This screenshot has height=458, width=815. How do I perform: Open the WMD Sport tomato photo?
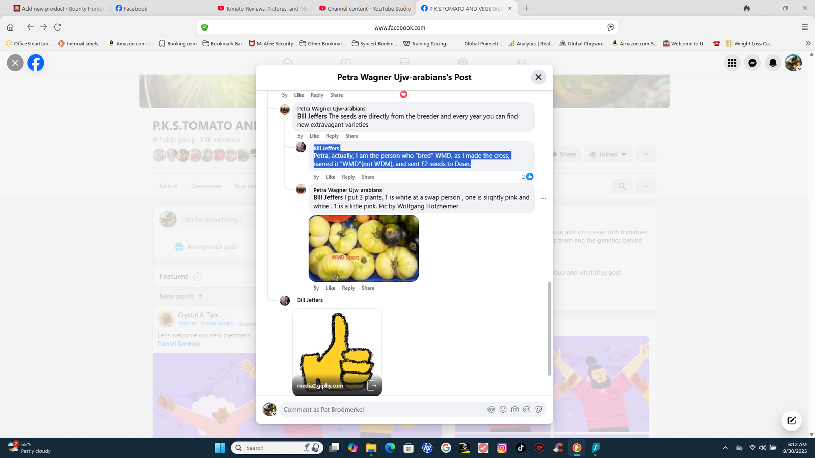[x=364, y=248]
